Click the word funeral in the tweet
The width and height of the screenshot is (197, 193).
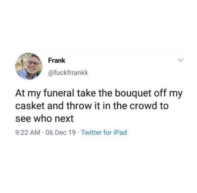point(59,94)
